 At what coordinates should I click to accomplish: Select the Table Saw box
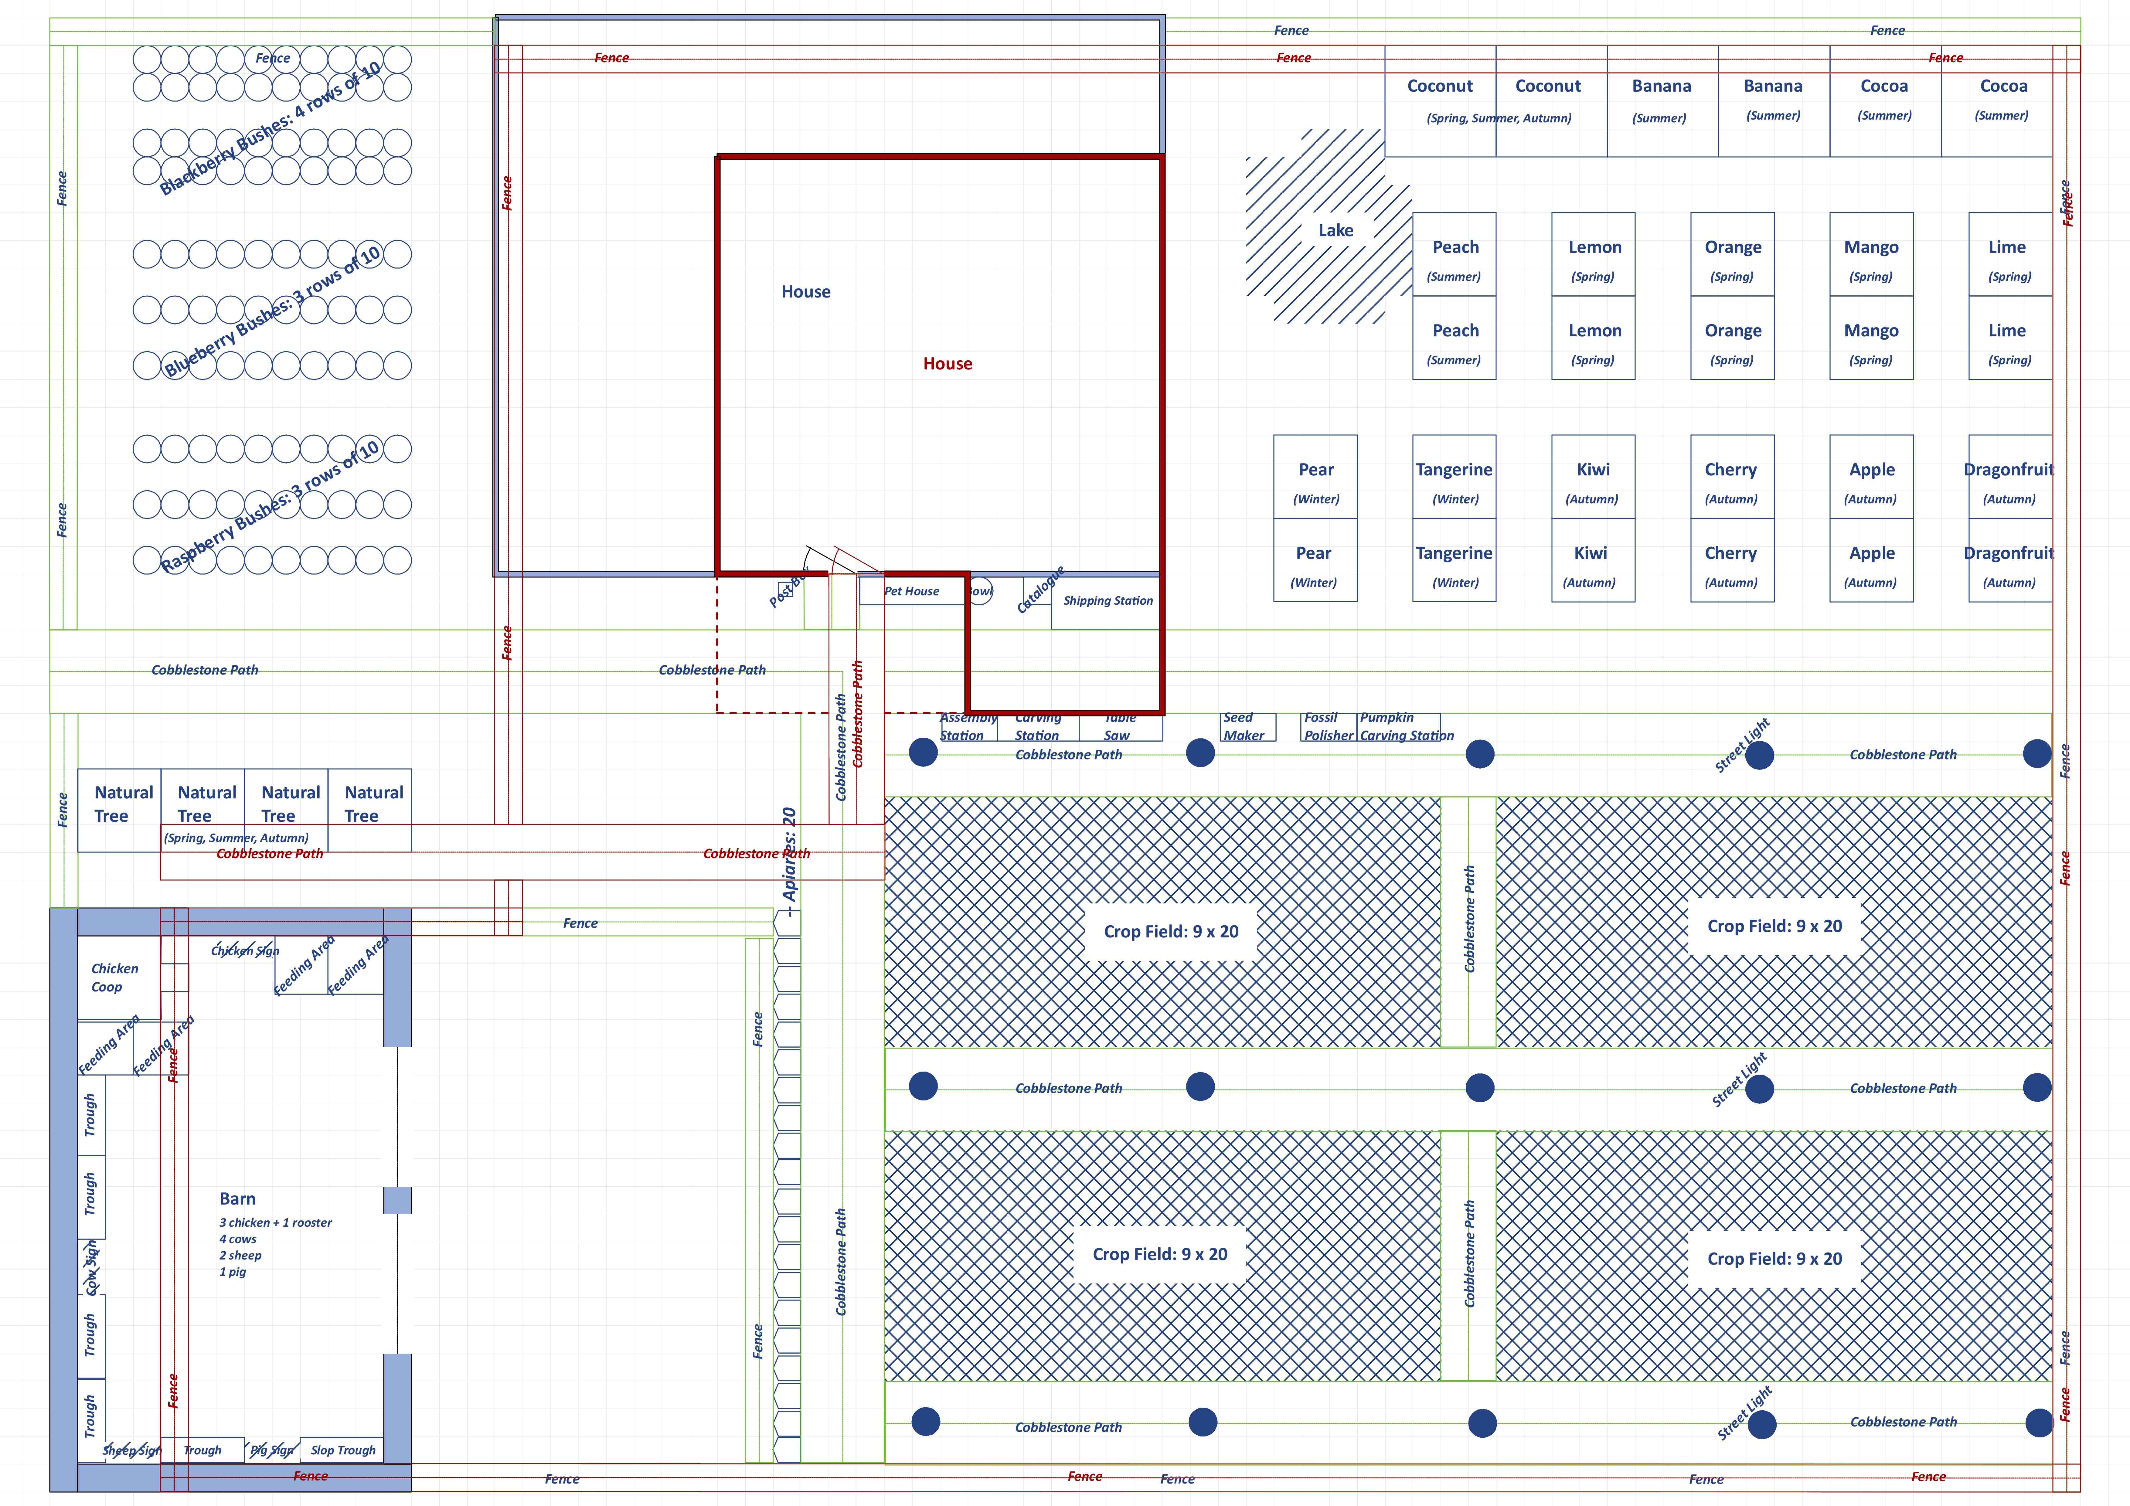tap(1120, 727)
